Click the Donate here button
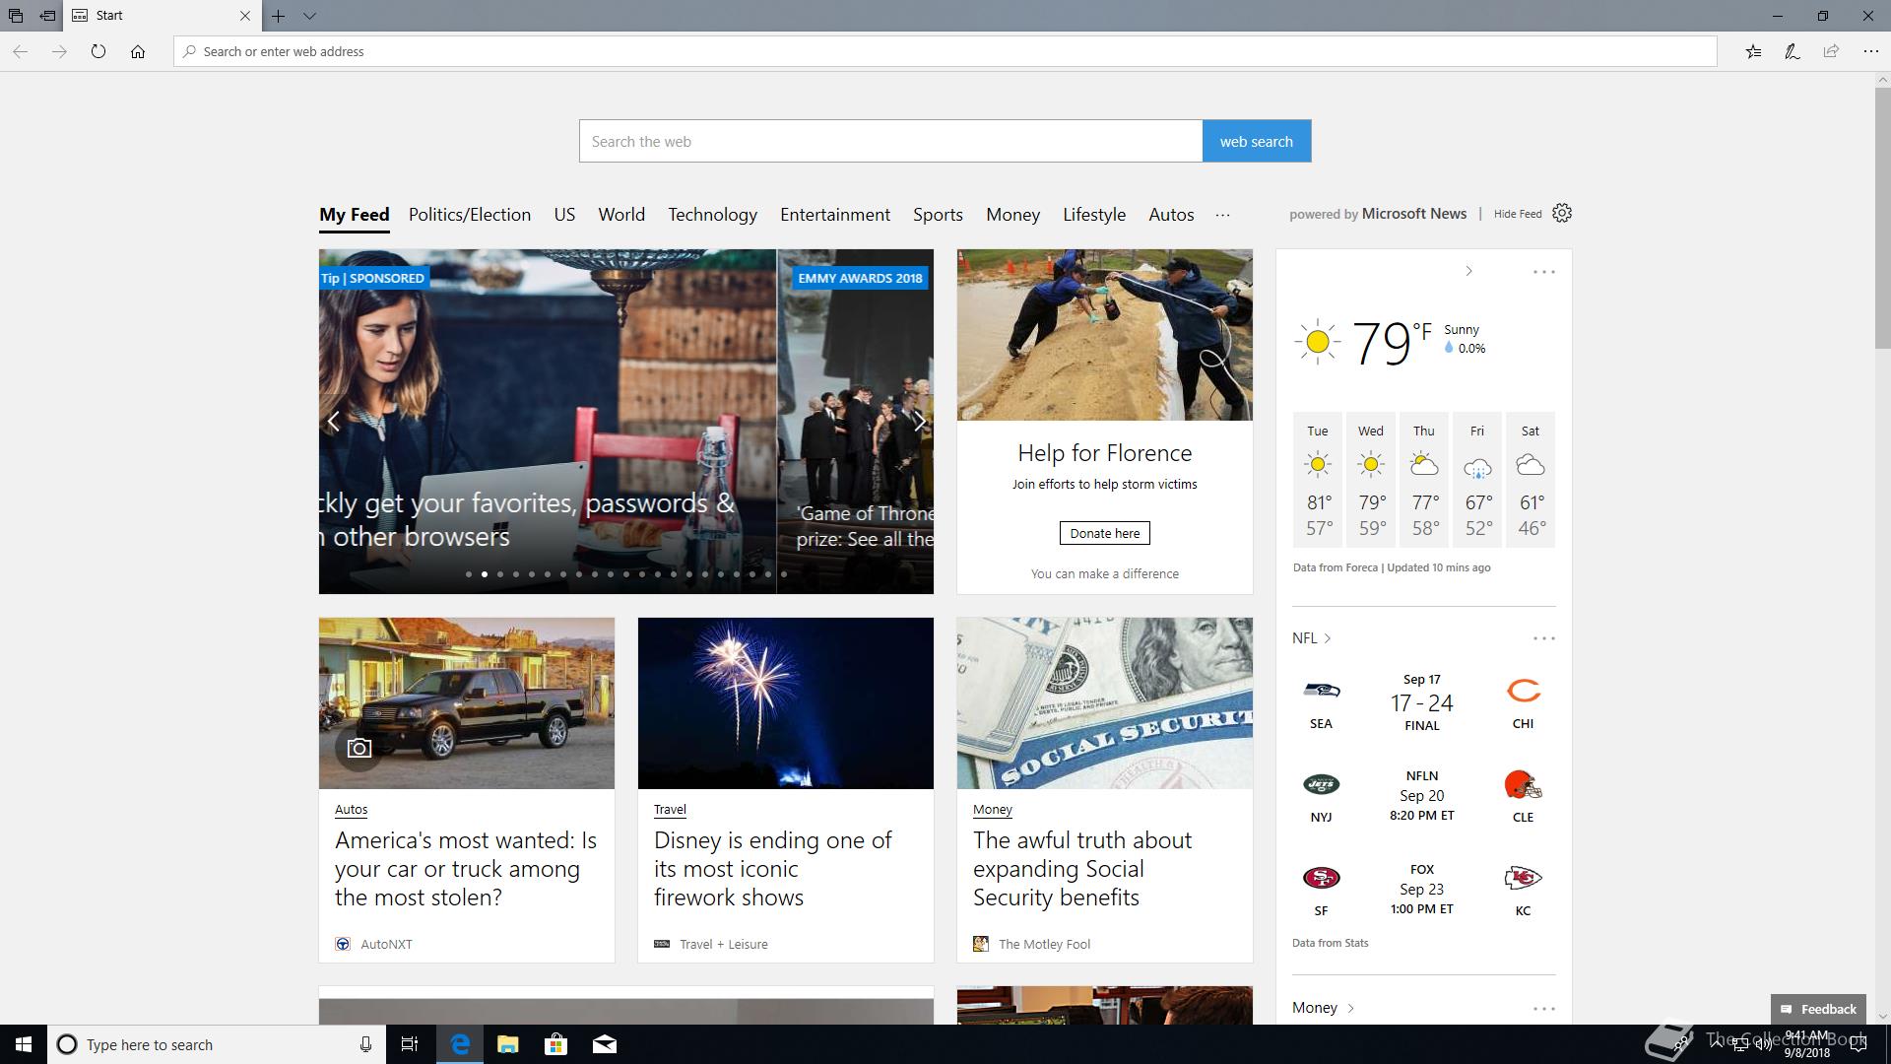 click(1104, 533)
